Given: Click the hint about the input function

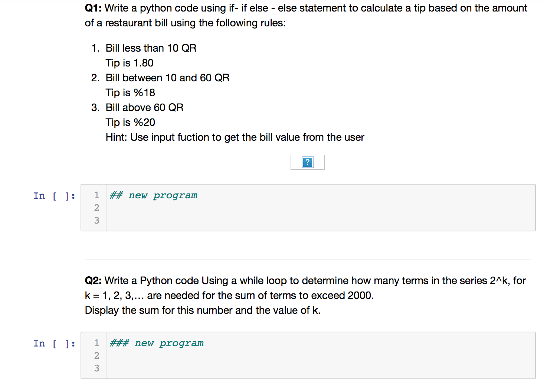Looking at the screenshot, I should (235, 137).
